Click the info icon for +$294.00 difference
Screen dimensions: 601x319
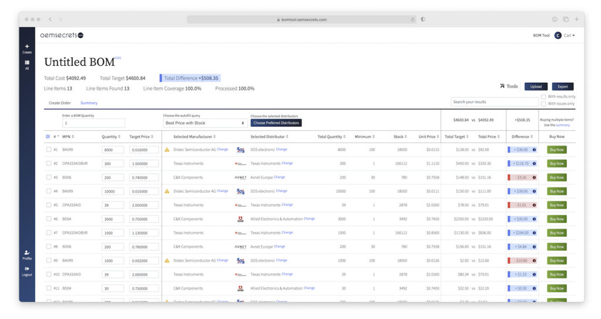[534, 233]
